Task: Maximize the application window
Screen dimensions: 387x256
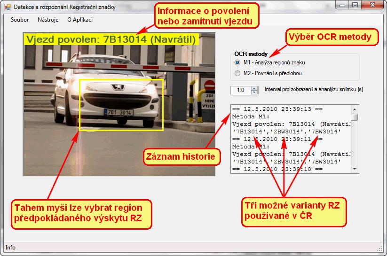Action: pos(355,5)
